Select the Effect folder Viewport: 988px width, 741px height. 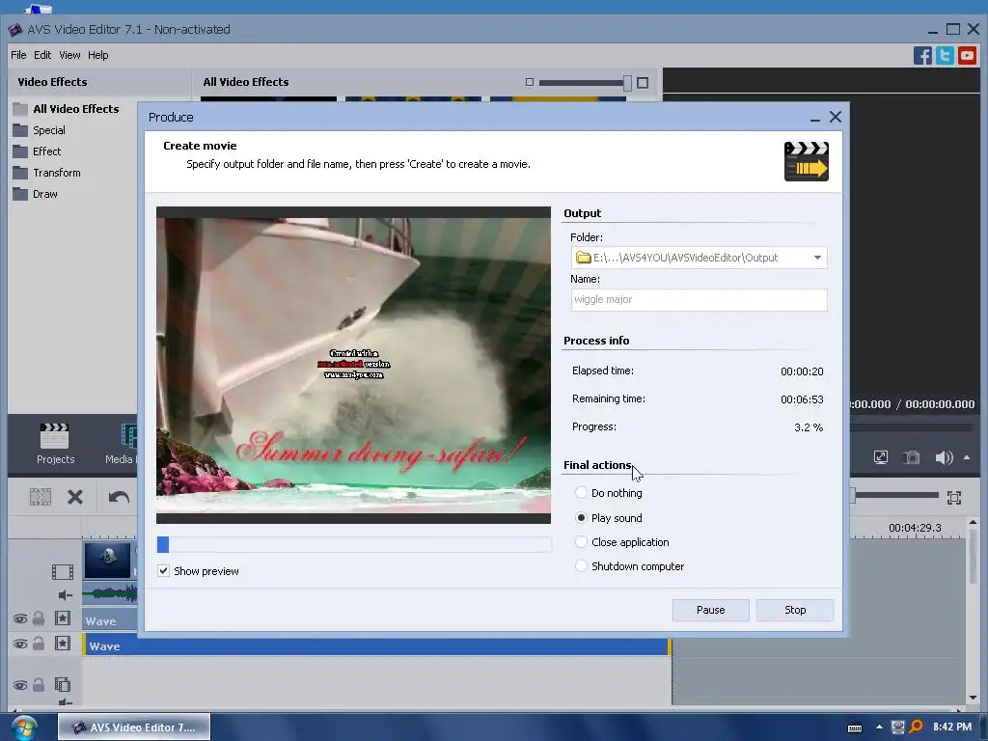(x=37, y=151)
